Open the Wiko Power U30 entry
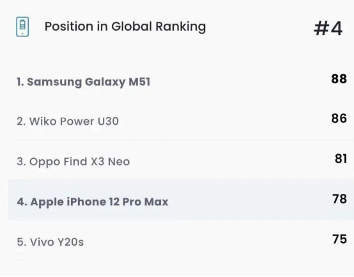Viewport: 354px width, 277px height. [x=68, y=122]
